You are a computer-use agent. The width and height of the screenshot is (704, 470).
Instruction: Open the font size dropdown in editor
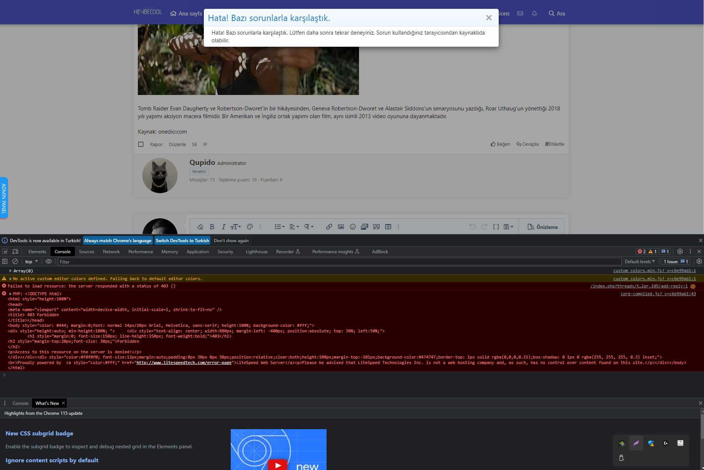click(x=236, y=227)
